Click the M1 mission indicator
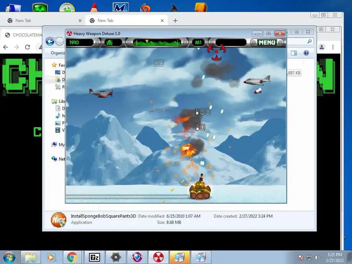The image size is (352, 264). 198,42
